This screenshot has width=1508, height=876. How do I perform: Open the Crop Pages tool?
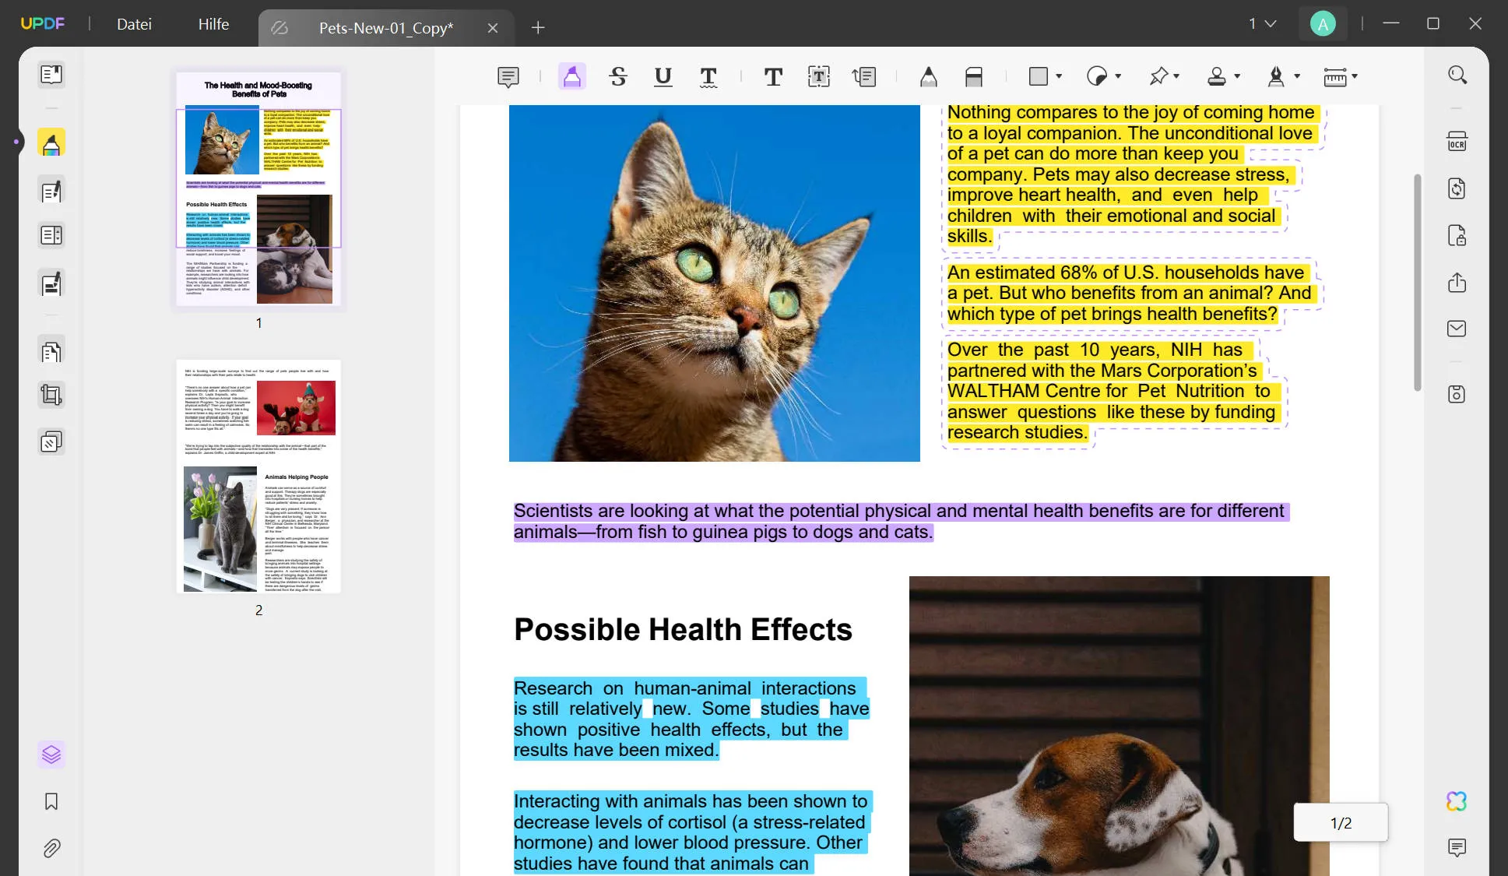51,396
